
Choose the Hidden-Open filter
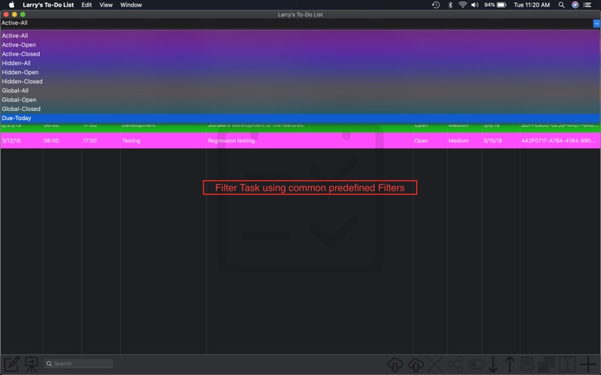click(300, 72)
